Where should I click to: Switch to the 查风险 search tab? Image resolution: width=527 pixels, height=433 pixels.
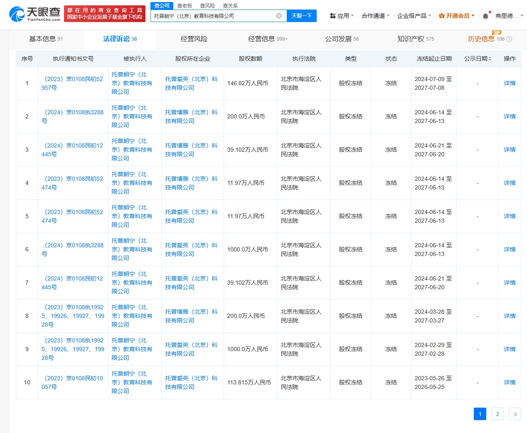coord(207,6)
